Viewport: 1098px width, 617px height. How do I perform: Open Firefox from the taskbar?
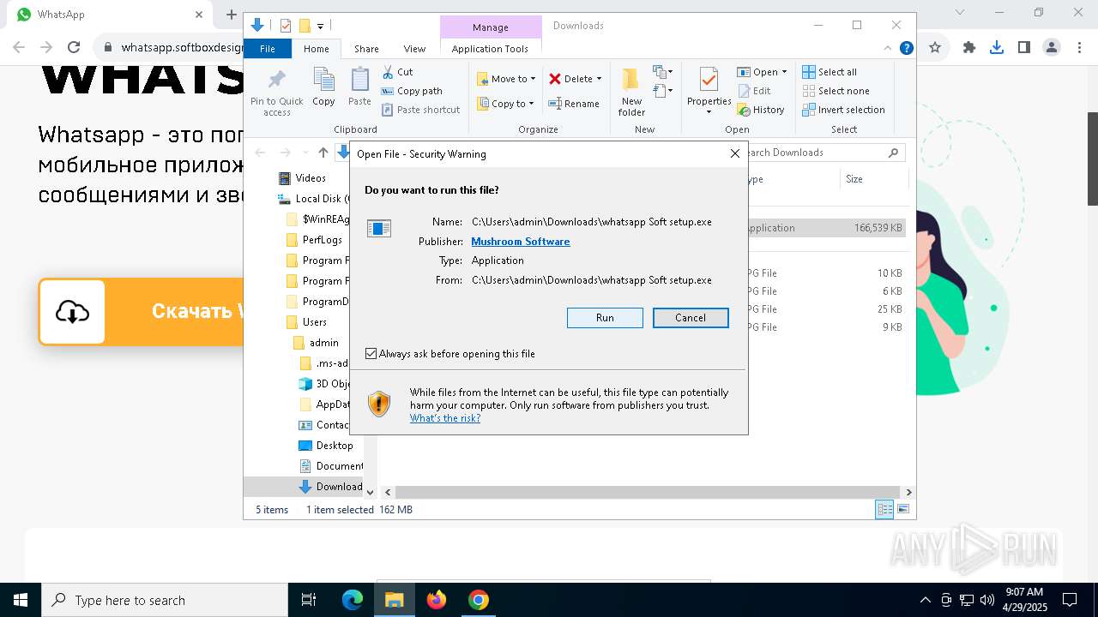(x=437, y=600)
